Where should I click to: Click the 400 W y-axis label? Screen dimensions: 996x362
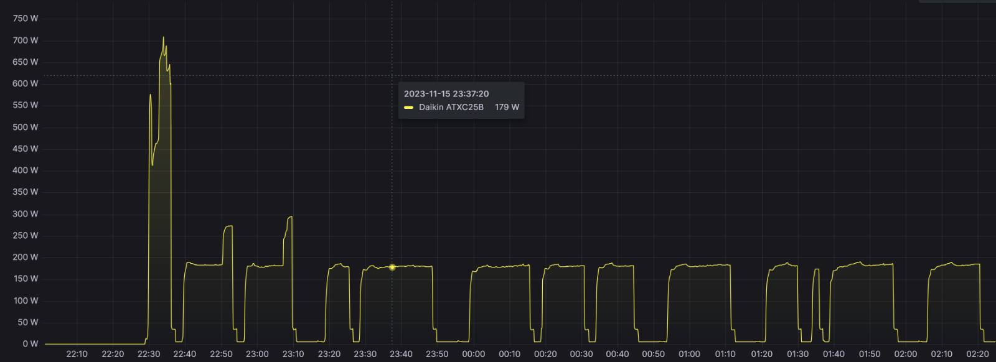tap(26, 170)
